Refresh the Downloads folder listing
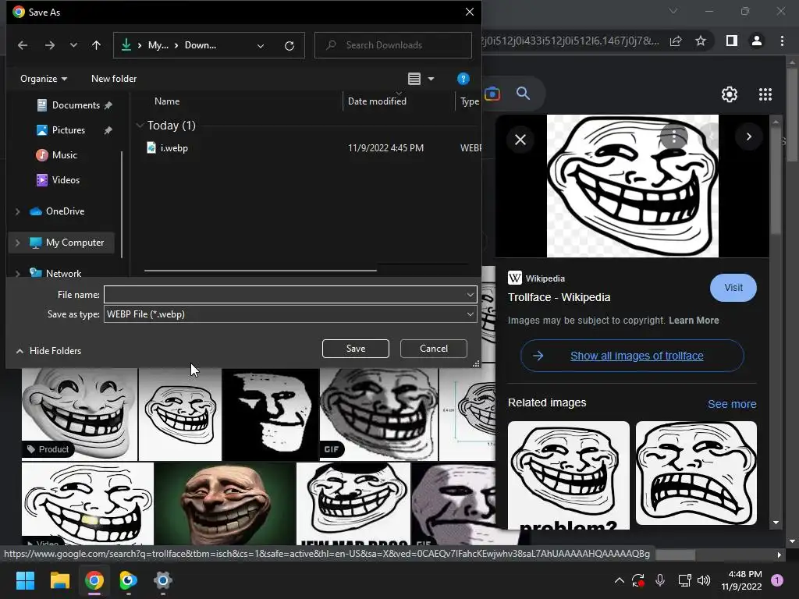799x599 pixels. [289, 46]
